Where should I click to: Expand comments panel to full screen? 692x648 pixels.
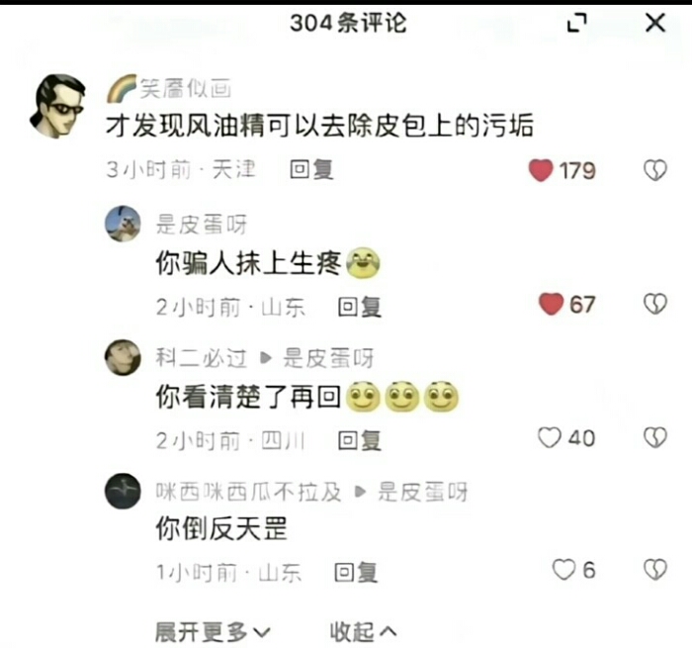pos(576,23)
